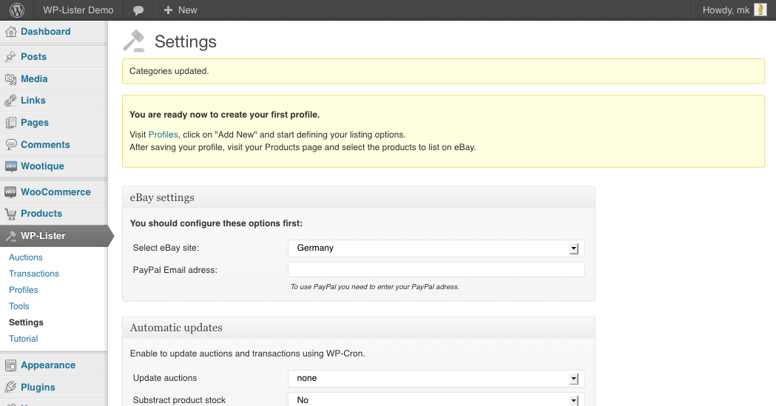Click the Wootique woo icon
This screenshot has height=406, width=776.
pyautogui.click(x=10, y=166)
